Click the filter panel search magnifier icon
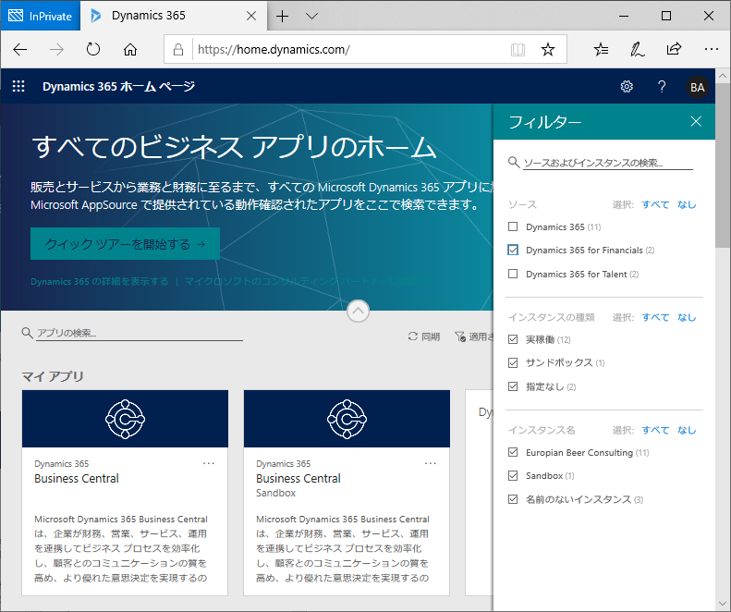 coord(513,163)
